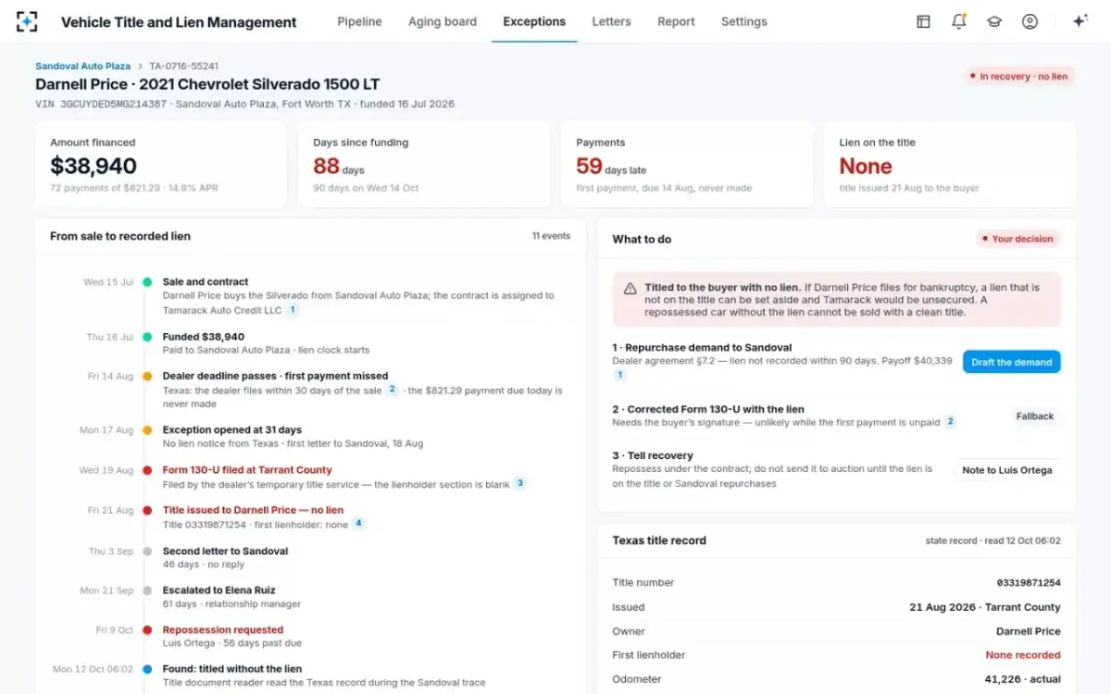Select the Exception opened at 31 days dot

(147, 430)
